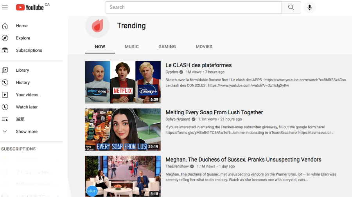The width and height of the screenshot is (352, 197).
Task: Click the Library icon
Action: (x=5, y=70)
